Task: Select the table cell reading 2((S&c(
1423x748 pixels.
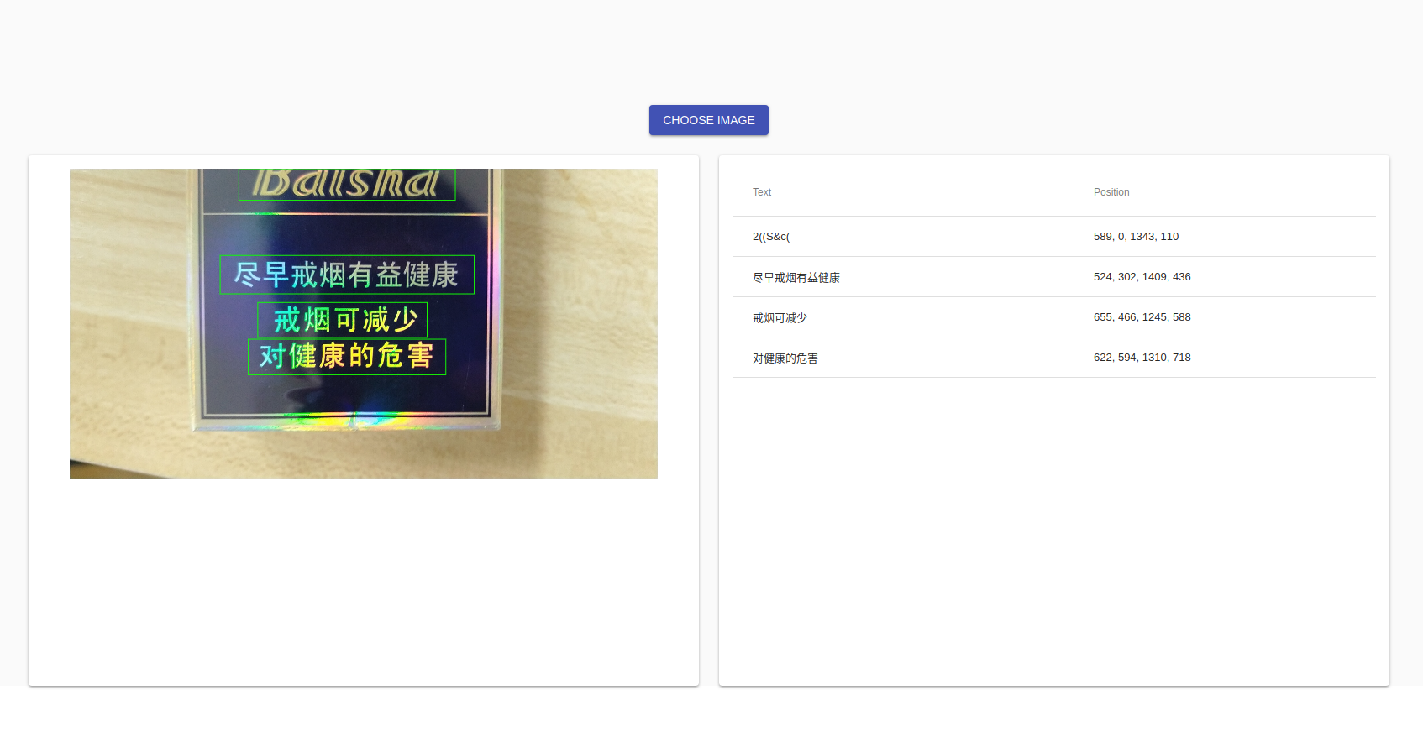Action: coord(771,237)
